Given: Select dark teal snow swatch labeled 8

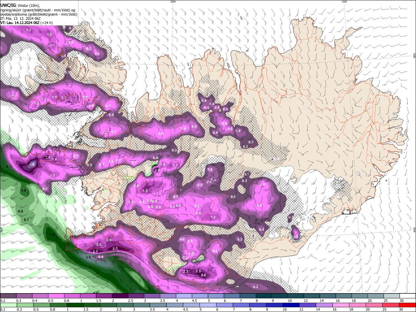Looking at the screenshot, I should click(264, 296).
